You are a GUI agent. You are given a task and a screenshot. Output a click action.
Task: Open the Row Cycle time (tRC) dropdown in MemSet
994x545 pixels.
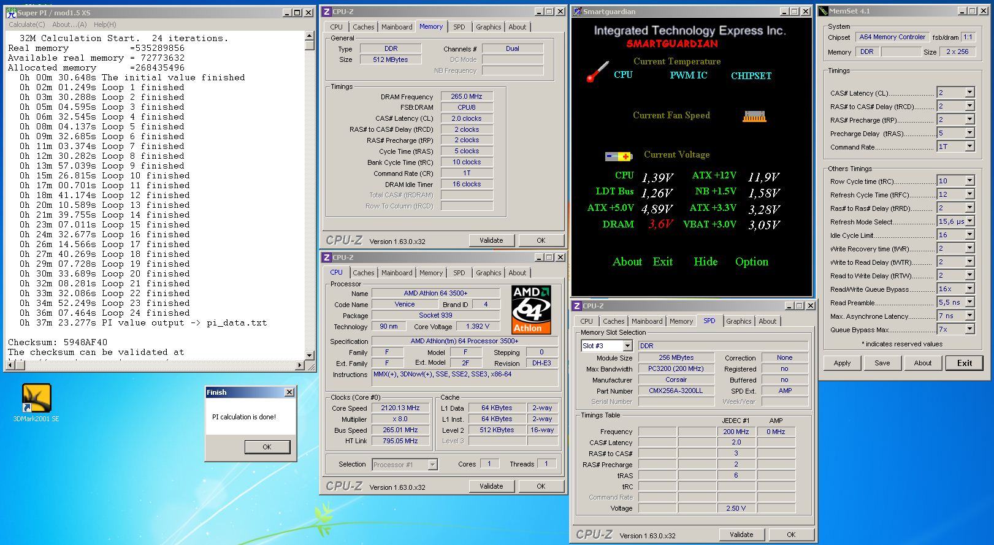click(x=969, y=181)
